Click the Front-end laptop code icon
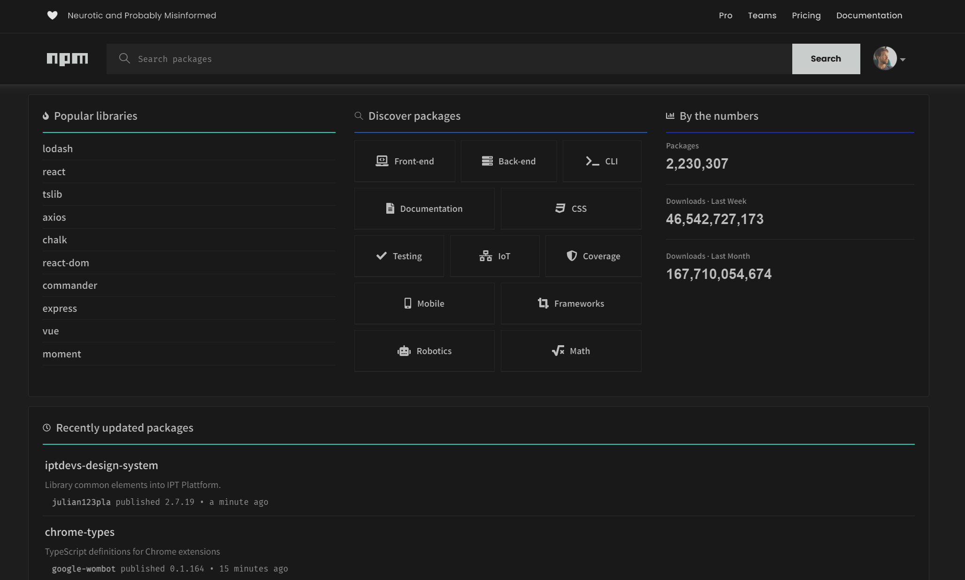965x580 pixels. [382, 161]
